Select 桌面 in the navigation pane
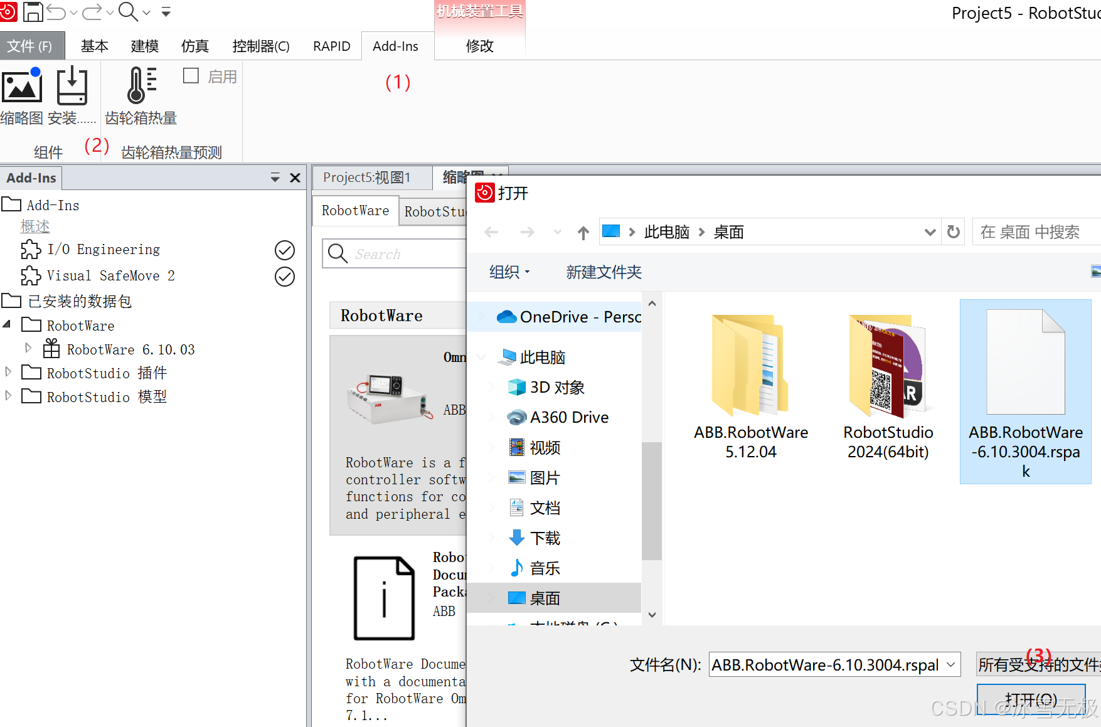The height and width of the screenshot is (727, 1101). click(x=555, y=598)
